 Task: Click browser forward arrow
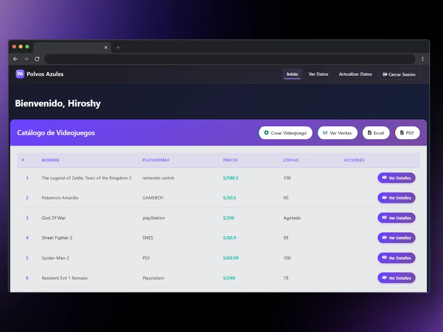(x=26, y=59)
